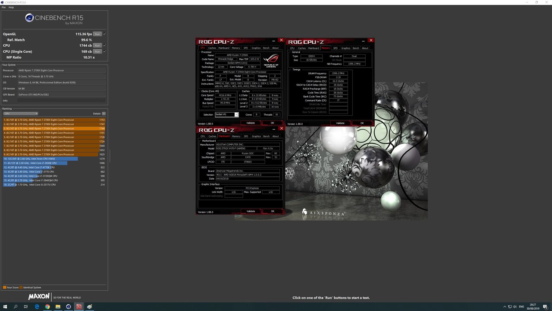Screen dimensions: 552x311
Task: Select ranking entry scoring 1753
Action: click(x=54, y=120)
